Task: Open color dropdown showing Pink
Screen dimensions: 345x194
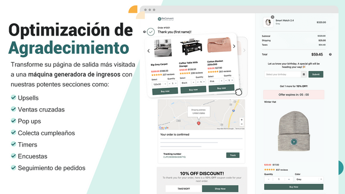Action: point(216,81)
